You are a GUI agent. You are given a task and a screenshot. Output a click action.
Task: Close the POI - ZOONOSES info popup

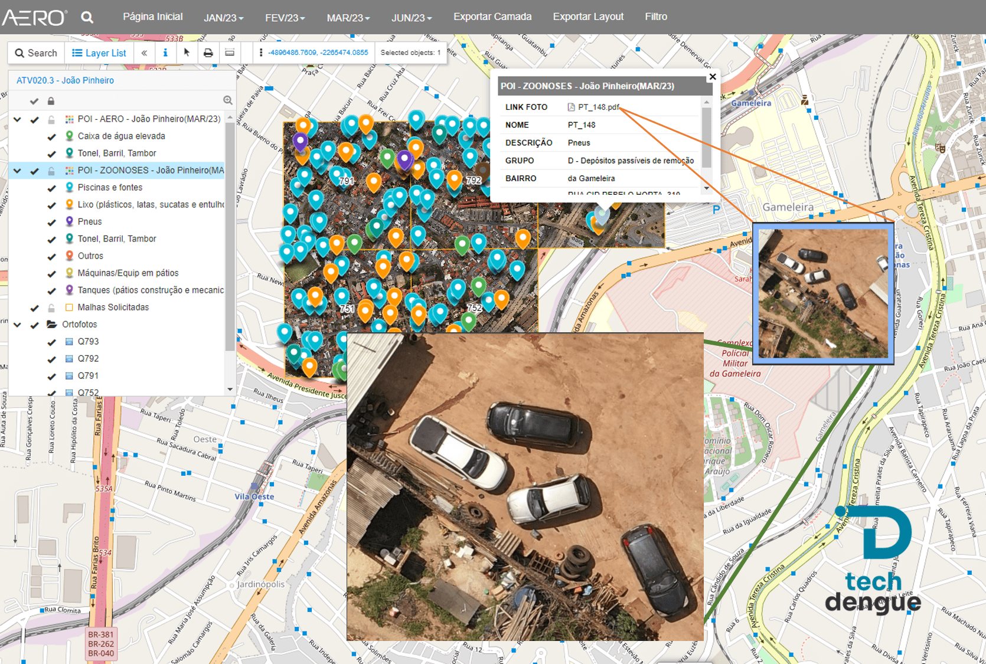[x=713, y=77]
